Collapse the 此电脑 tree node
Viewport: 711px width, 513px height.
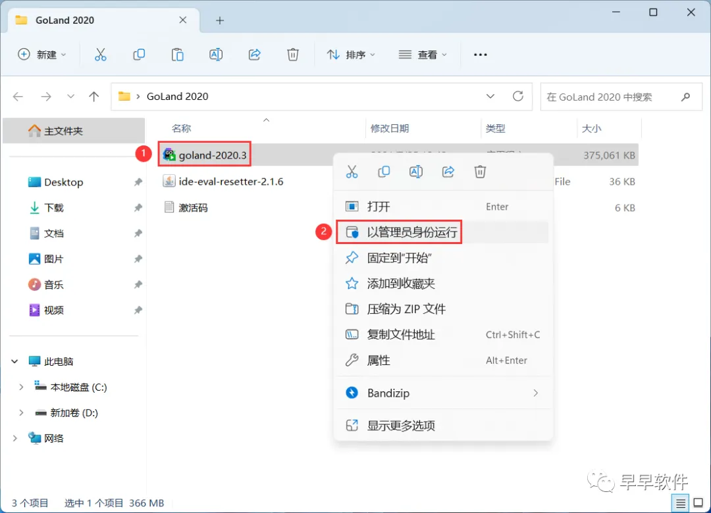pos(14,361)
